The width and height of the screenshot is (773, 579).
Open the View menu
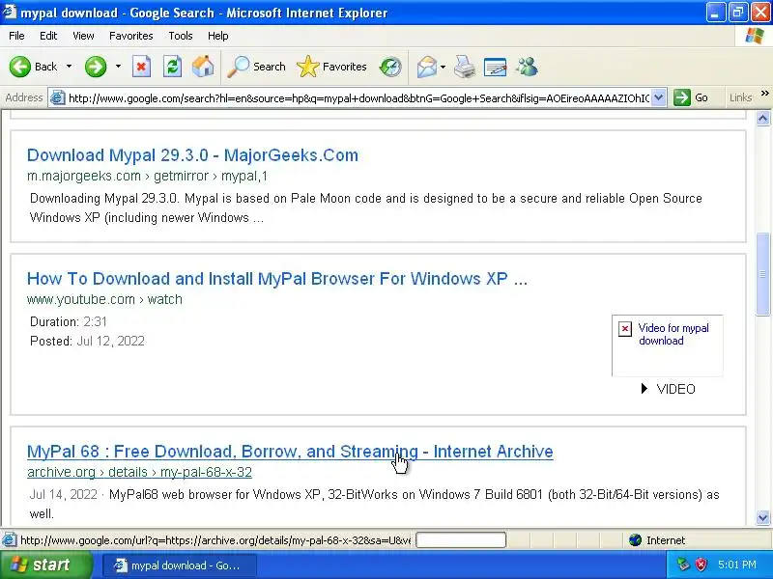point(83,36)
